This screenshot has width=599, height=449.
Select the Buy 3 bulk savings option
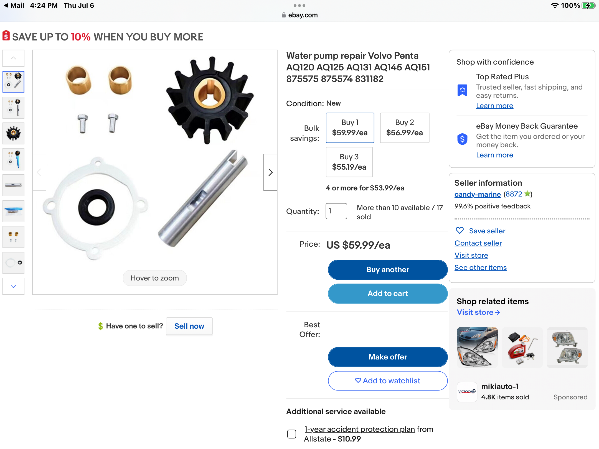point(349,162)
